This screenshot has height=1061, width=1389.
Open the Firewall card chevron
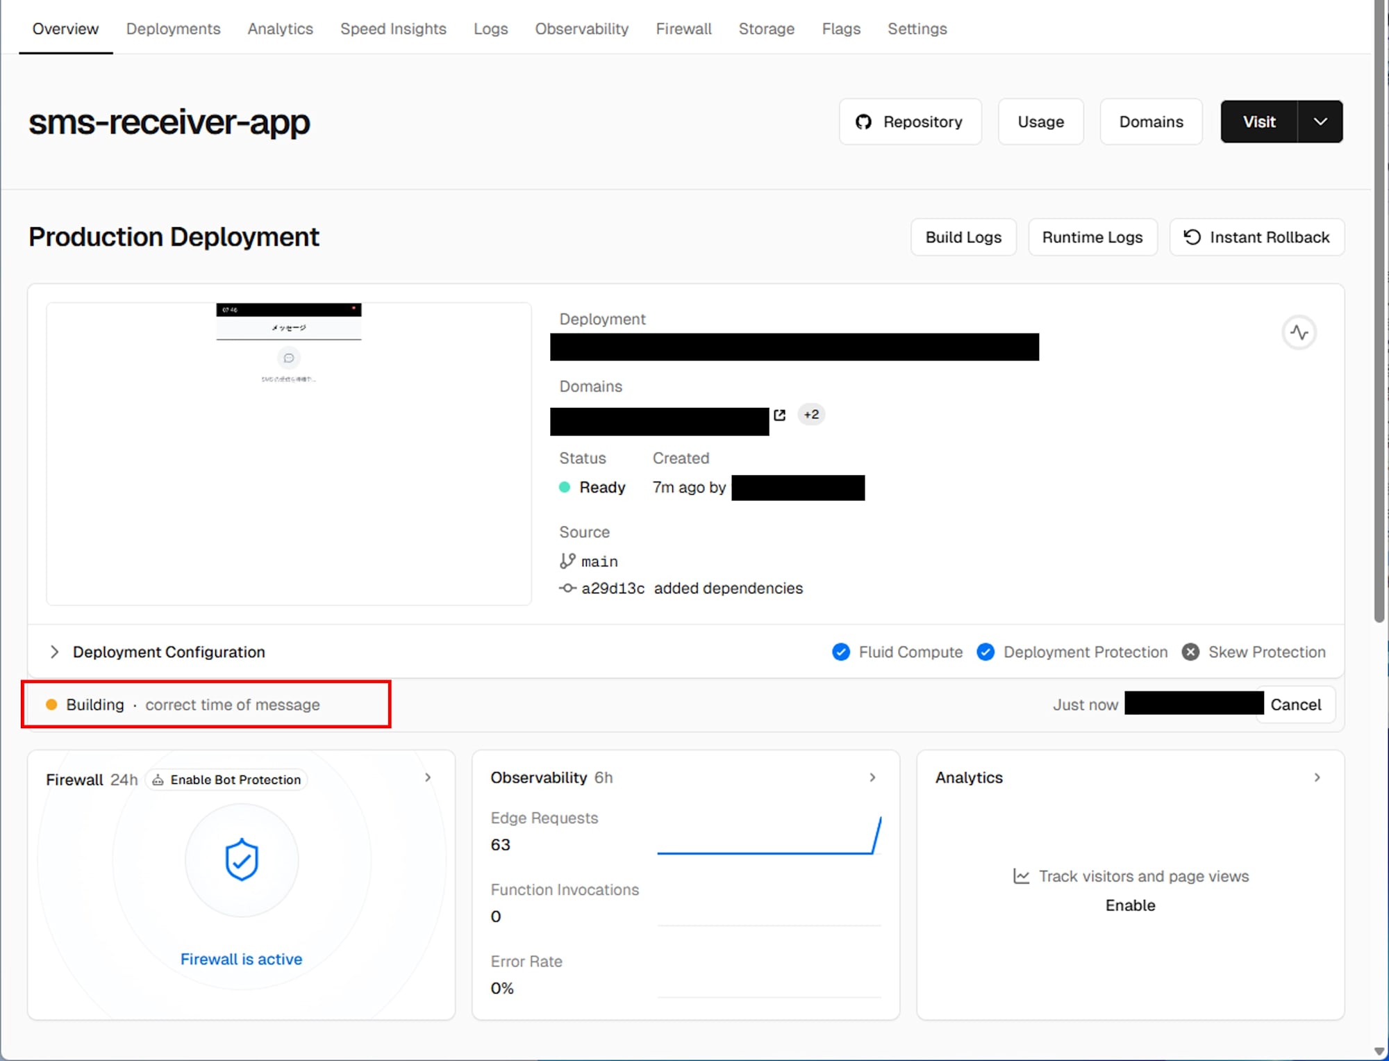[428, 778]
